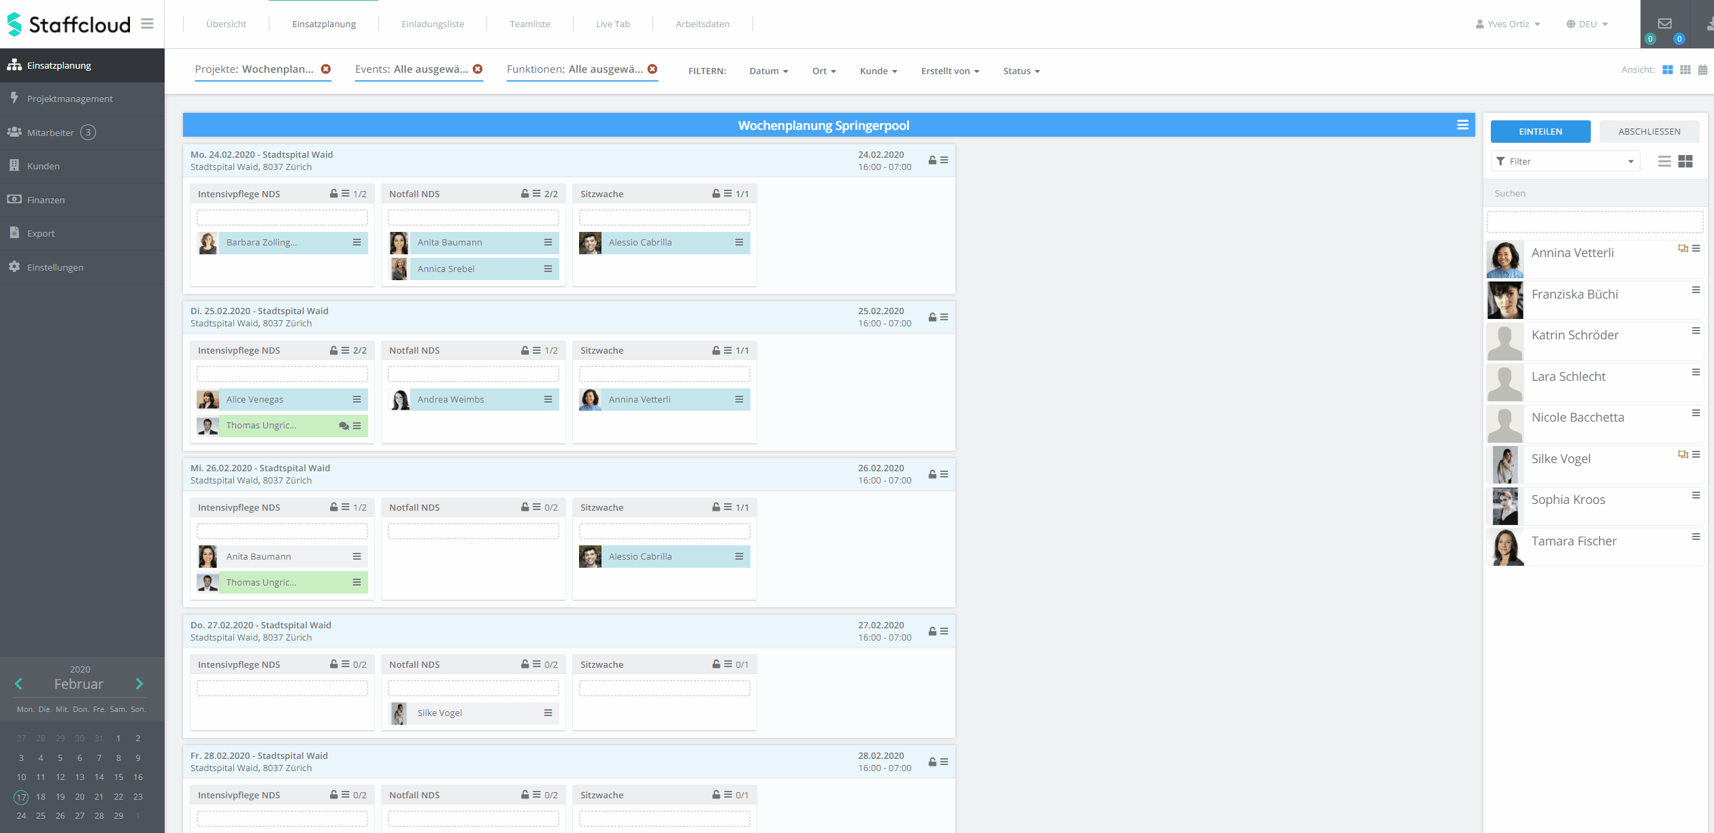The image size is (1714, 833).
Task: Open the Wochenplanung Springerpool header menu icon
Action: (1462, 125)
